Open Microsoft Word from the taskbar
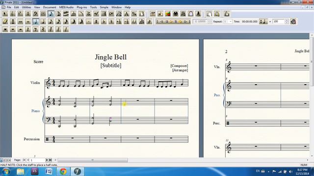Image resolution: width=314 pixels, height=176 pixels. 49,172
